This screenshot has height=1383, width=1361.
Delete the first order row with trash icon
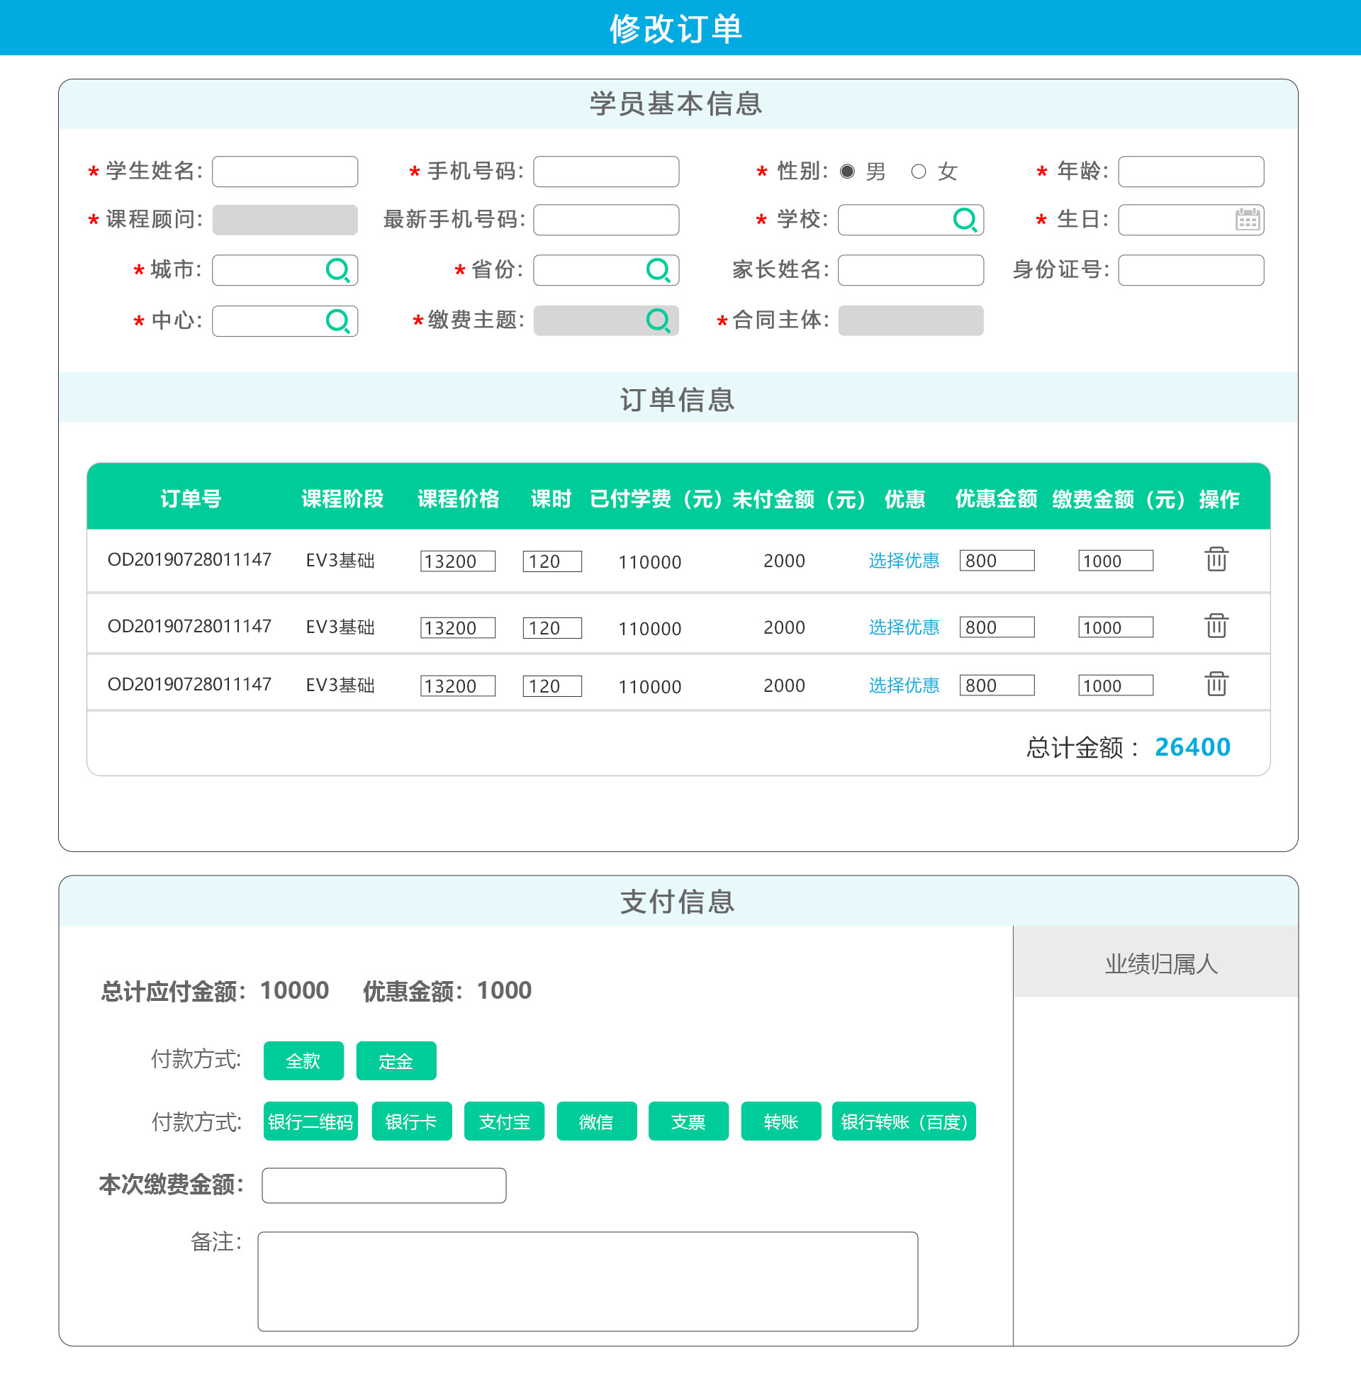(1216, 559)
